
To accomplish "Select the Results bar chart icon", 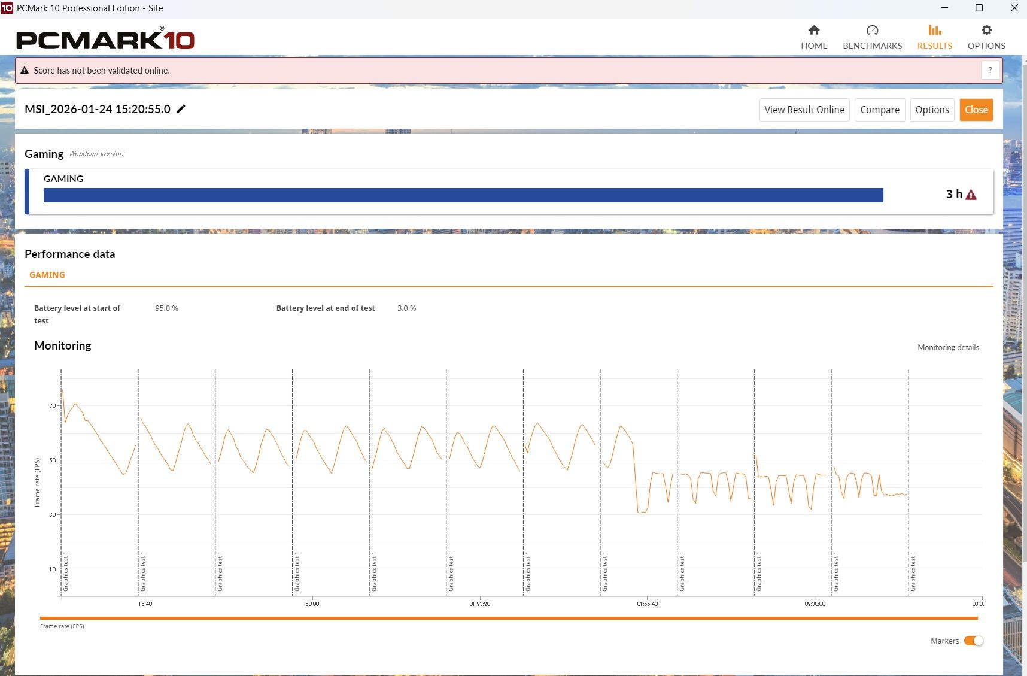I will (x=934, y=31).
